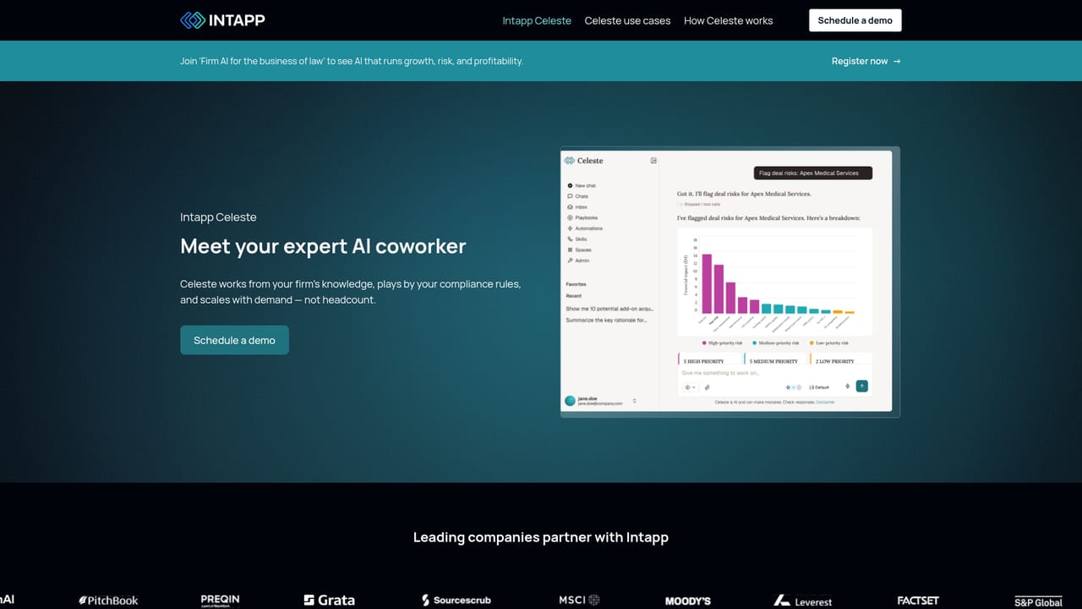Select the 5 MEDIUM PRIORITY card
Image resolution: width=1082 pixels, height=609 pixels.
tap(775, 359)
